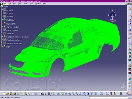The height and width of the screenshot is (99, 132).
Task: Open the Tools menu
Action: pos(31,4)
